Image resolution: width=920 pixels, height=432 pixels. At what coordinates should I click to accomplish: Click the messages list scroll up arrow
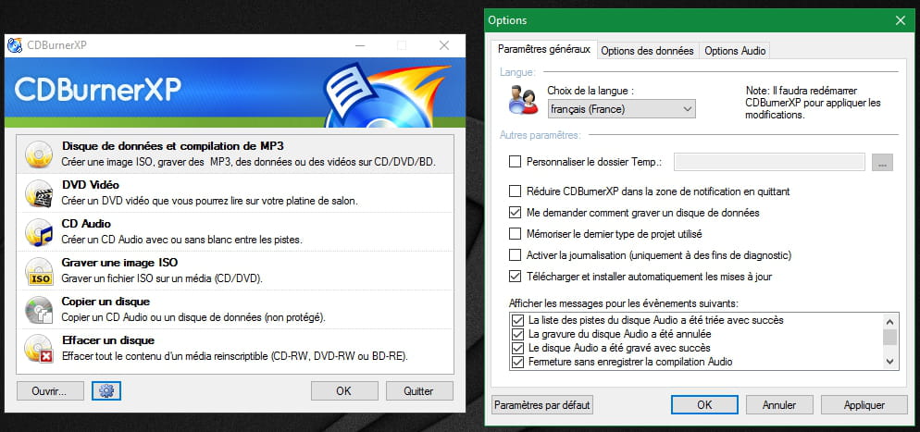[x=890, y=322]
